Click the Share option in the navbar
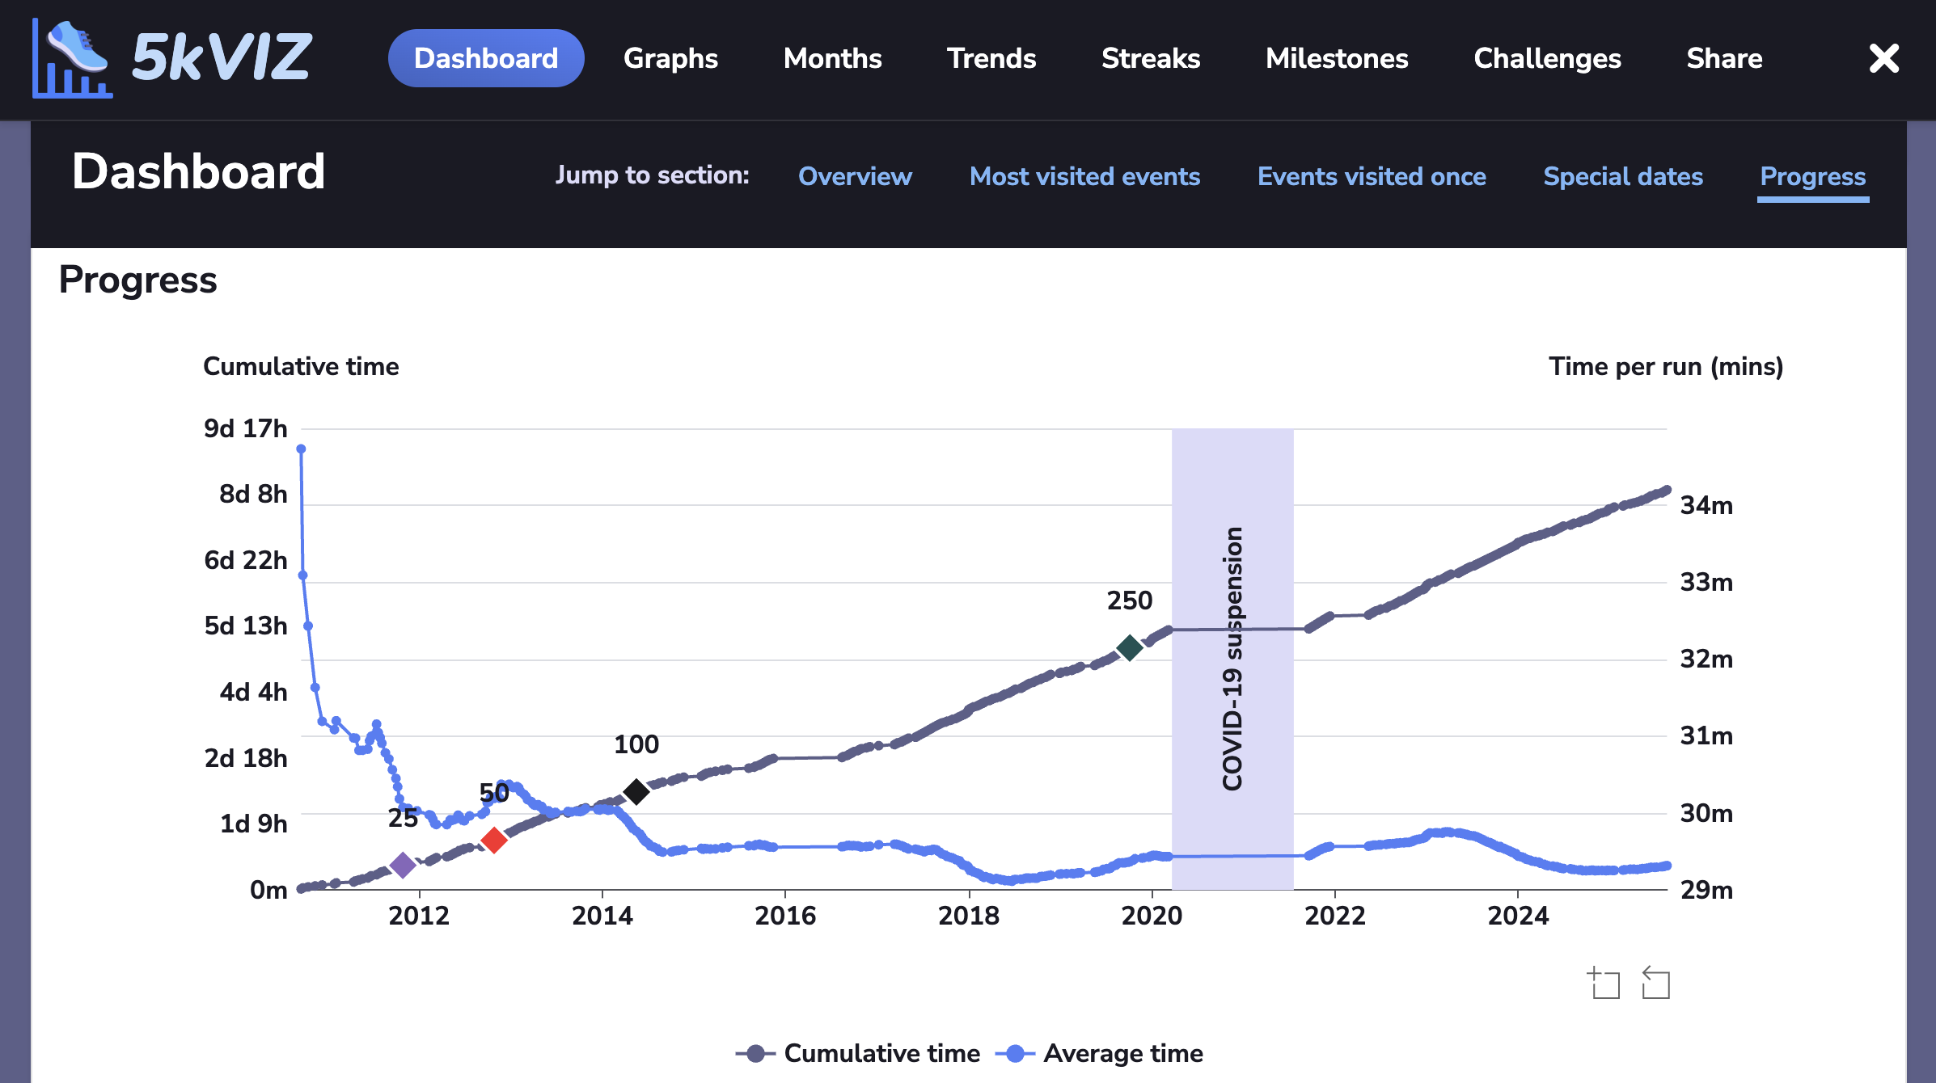This screenshot has width=1936, height=1083. (1724, 58)
